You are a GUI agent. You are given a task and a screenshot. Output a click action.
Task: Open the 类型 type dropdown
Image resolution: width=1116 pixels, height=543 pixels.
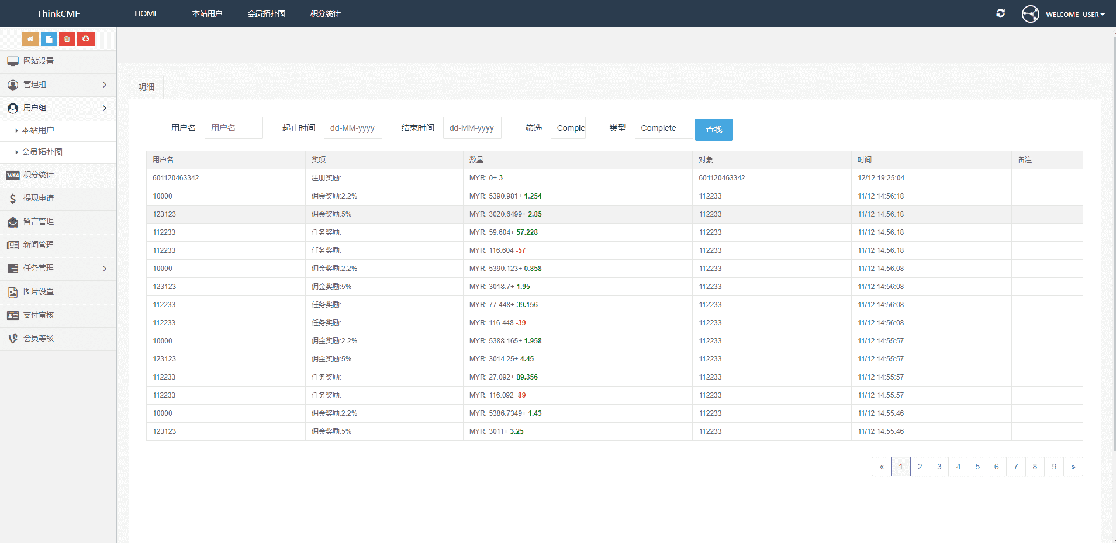pos(664,128)
